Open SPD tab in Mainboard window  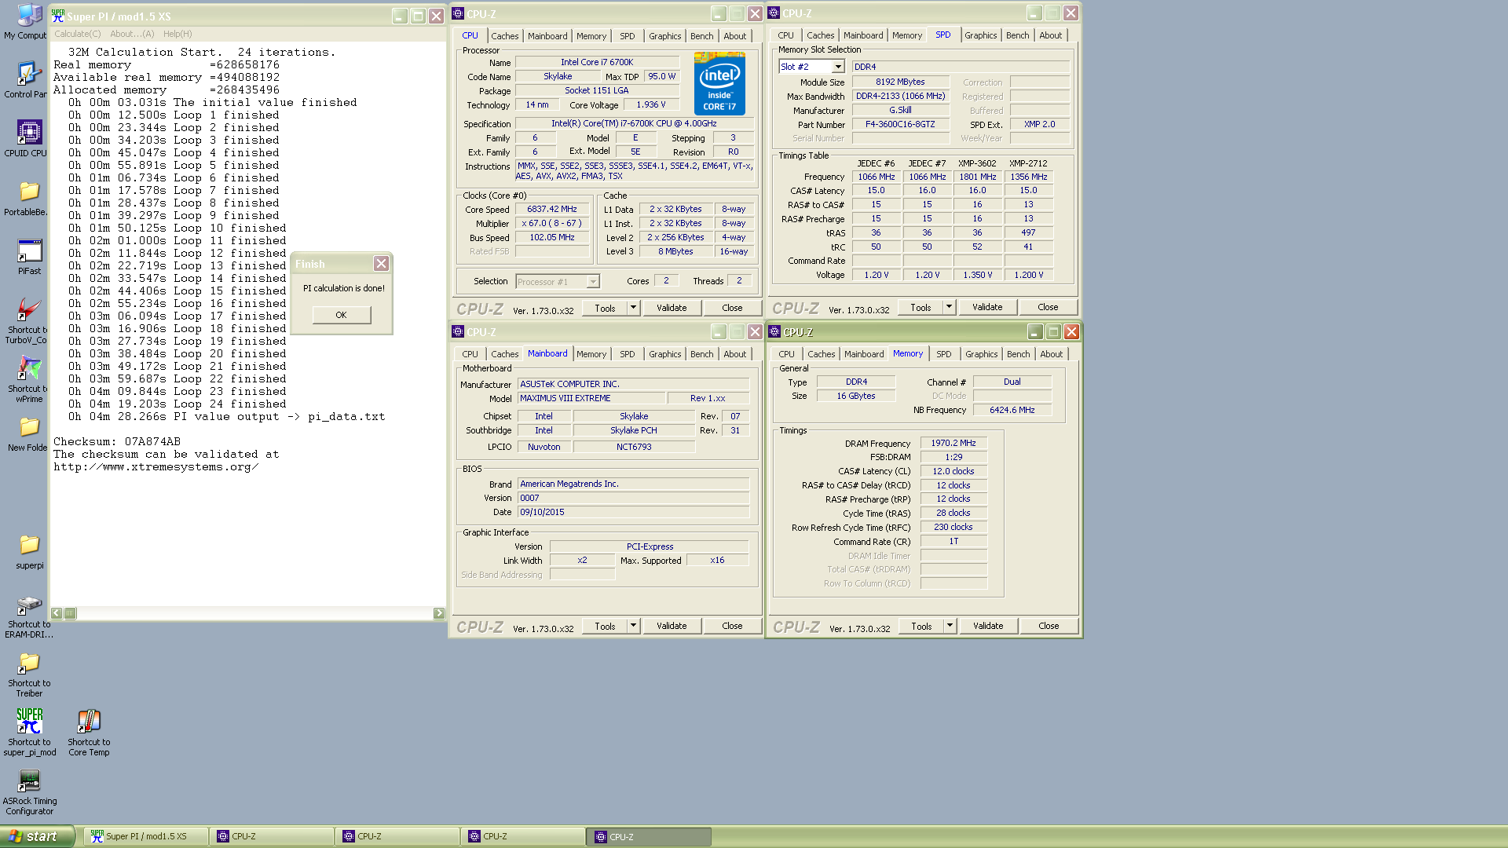627,354
